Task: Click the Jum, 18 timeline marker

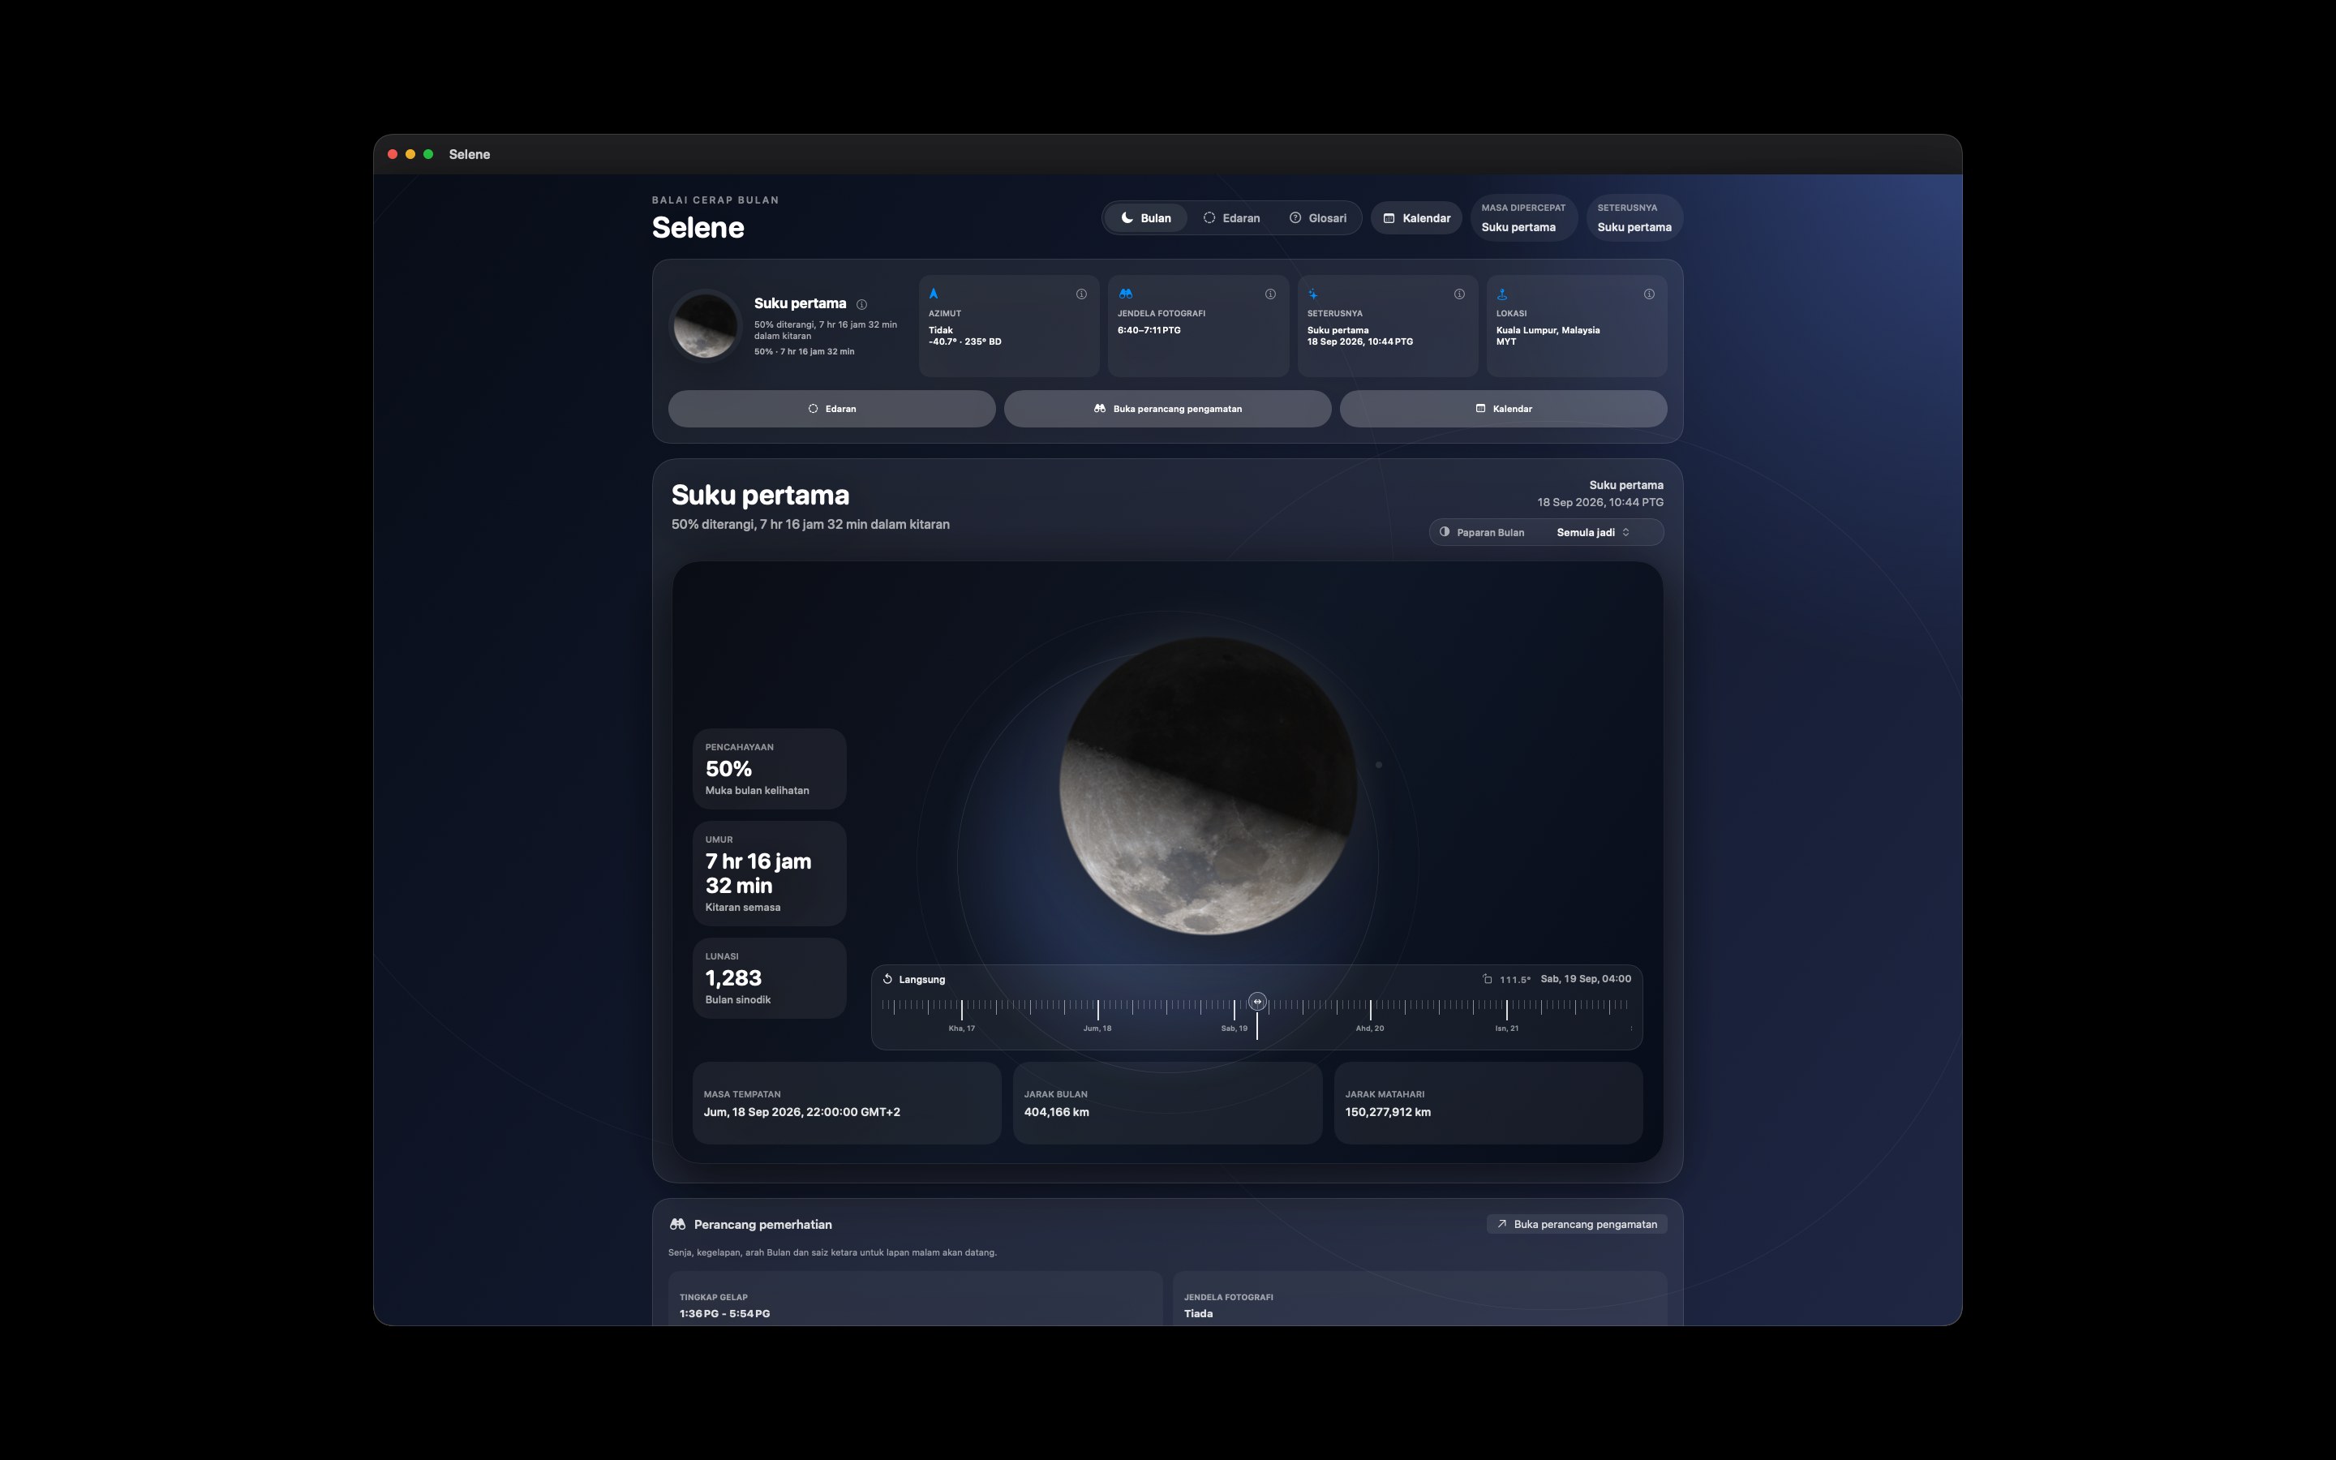Action: coord(1097,1028)
